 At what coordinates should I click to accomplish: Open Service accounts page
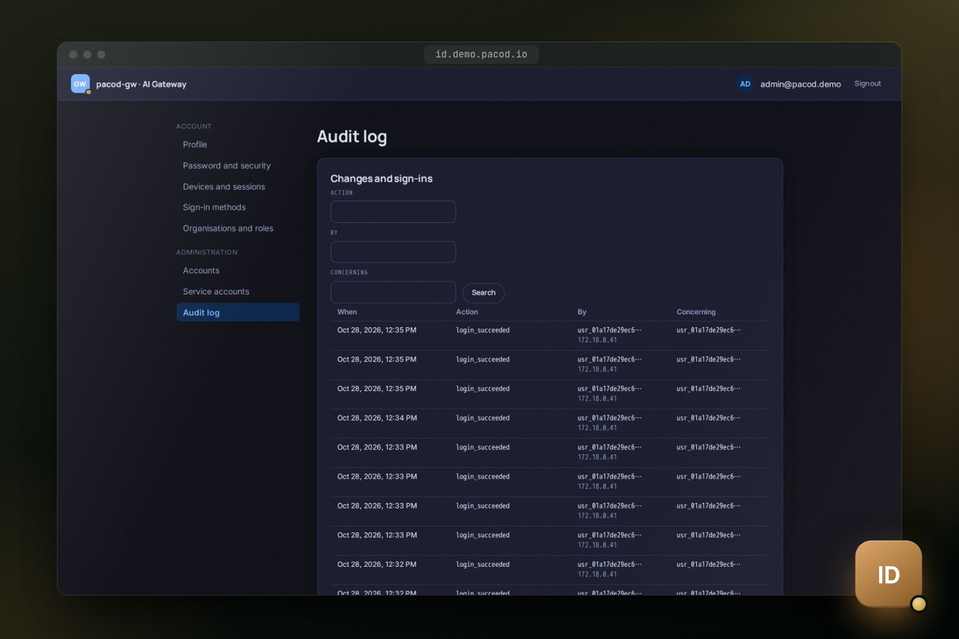click(x=216, y=291)
